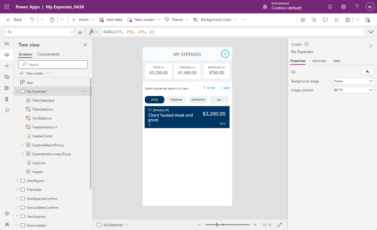Image resolution: width=377 pixels, height=230 pixels.
Task: Preview the app with Play icon
Action: (x=337, y=20)
